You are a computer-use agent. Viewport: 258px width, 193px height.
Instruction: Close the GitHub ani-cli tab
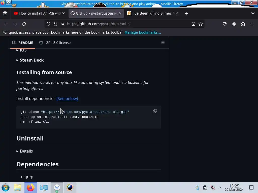pos(120,14)
